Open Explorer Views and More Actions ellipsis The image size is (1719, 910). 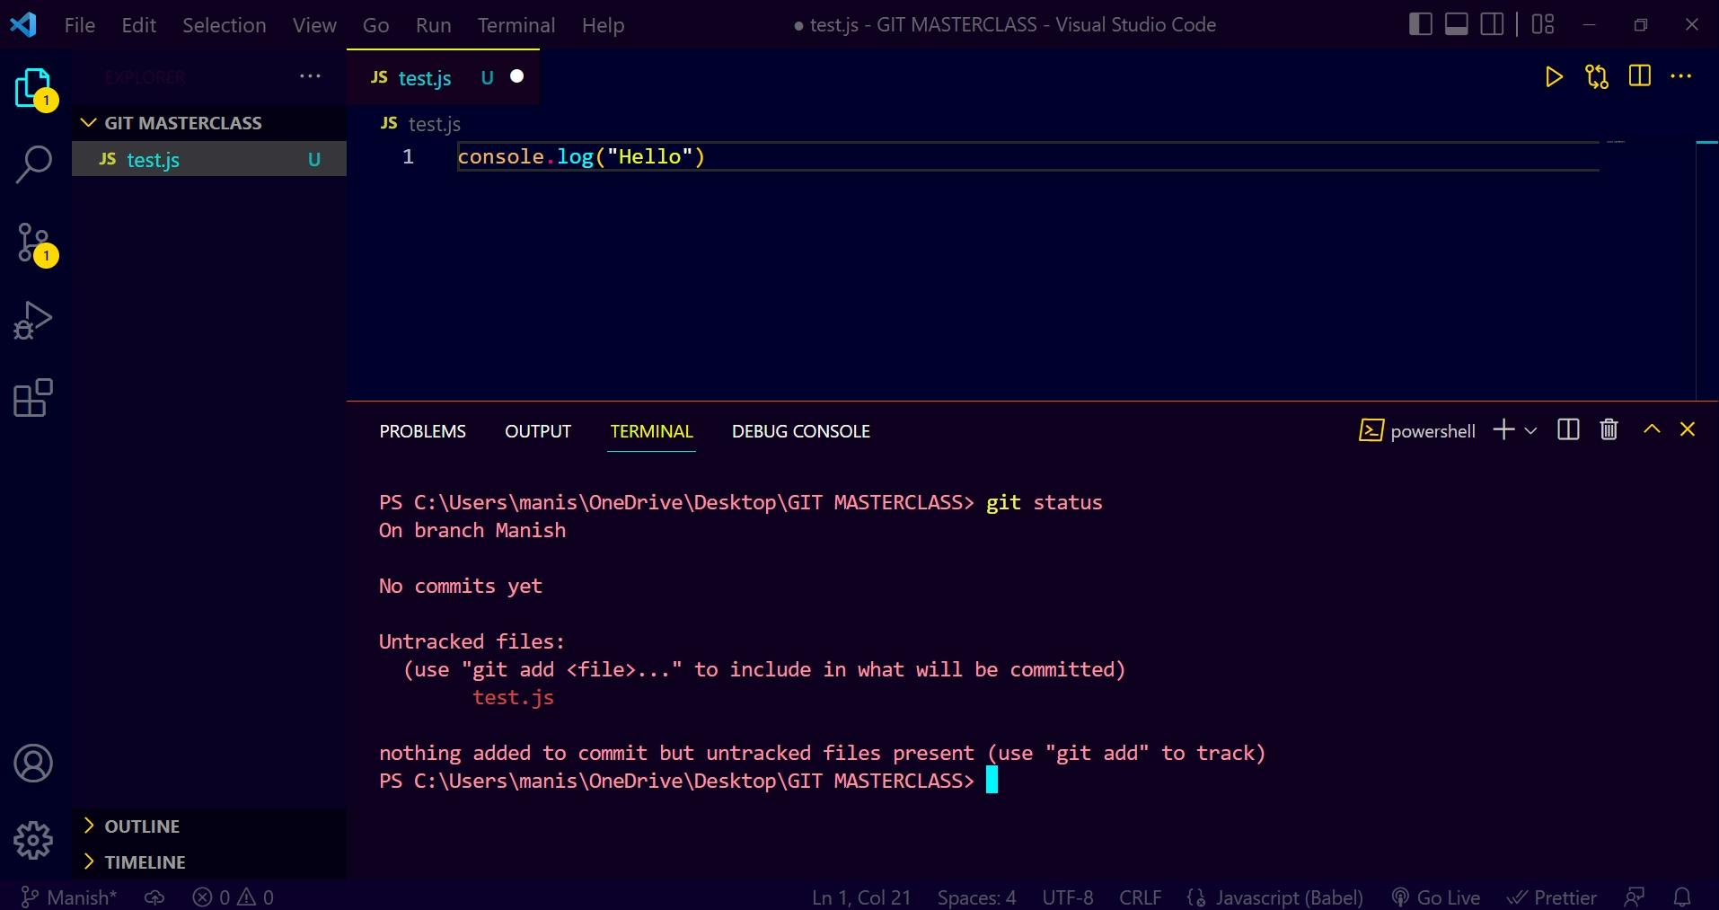(x=310, y=76)
